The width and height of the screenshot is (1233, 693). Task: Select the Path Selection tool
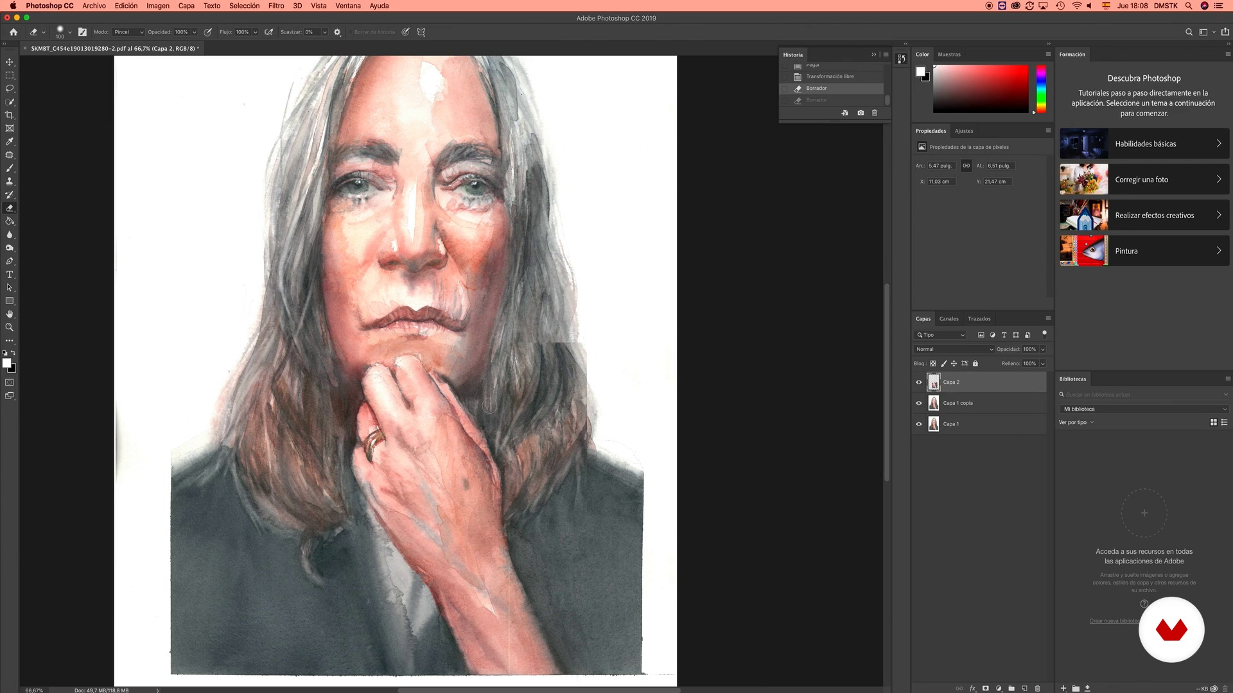(x=10, y=287)
